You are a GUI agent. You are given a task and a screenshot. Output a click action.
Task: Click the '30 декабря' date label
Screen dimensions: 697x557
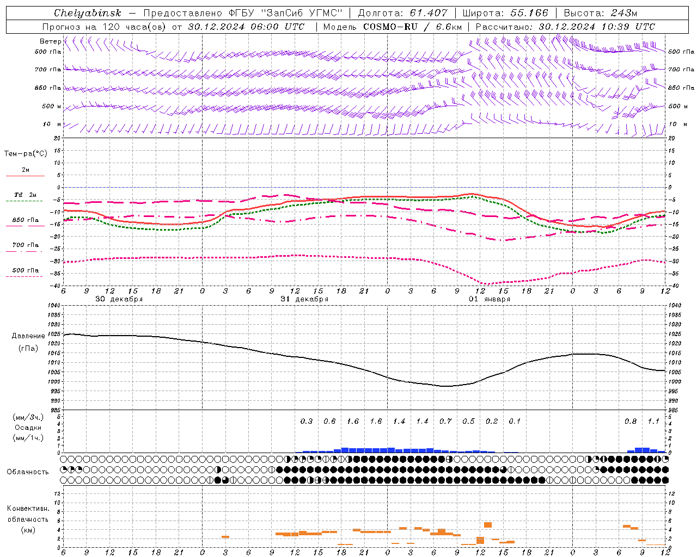coord(119,299)
